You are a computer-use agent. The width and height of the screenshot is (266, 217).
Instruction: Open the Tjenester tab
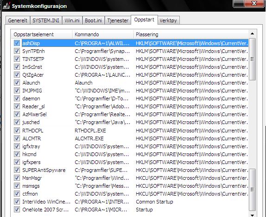118,20
